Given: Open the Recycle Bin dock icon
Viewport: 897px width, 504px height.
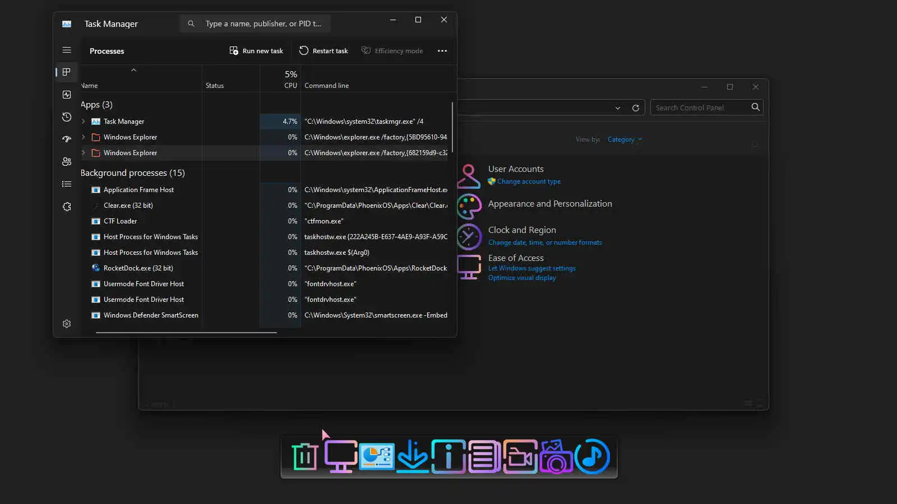Looking at the screenshot, I should tap(305, 457).
